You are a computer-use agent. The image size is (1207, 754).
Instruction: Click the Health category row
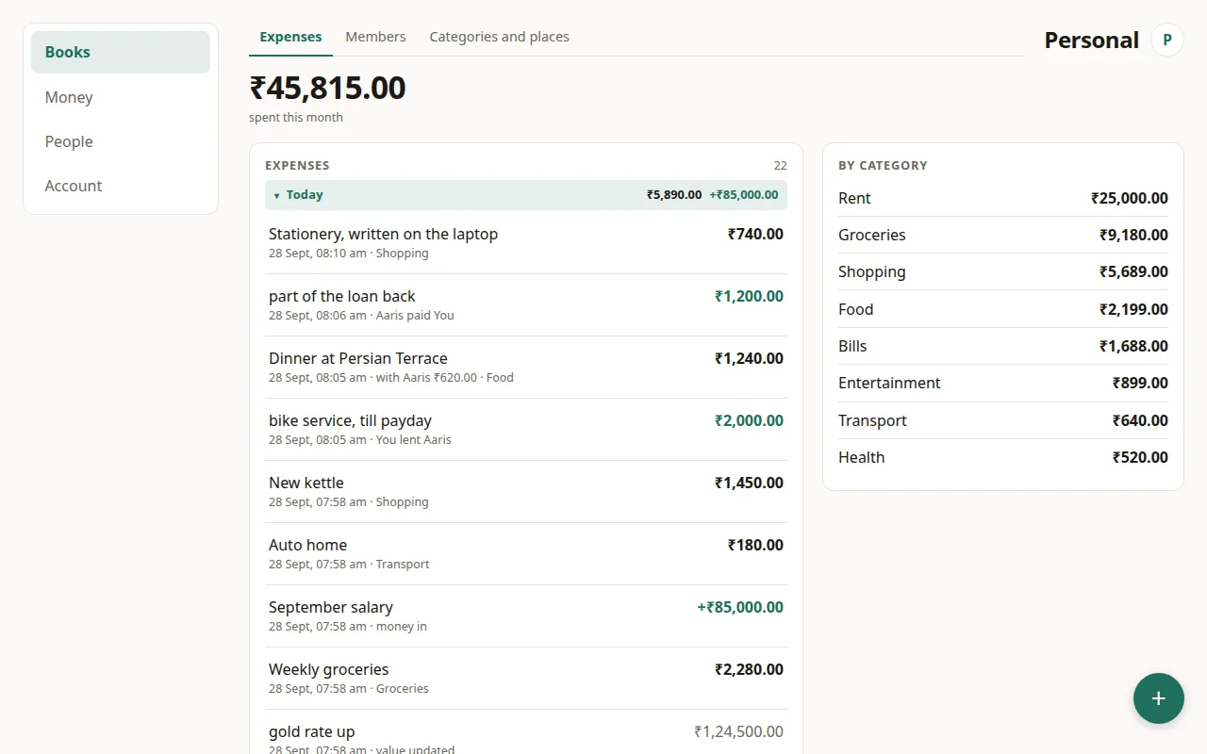[x=1003, y=457]
